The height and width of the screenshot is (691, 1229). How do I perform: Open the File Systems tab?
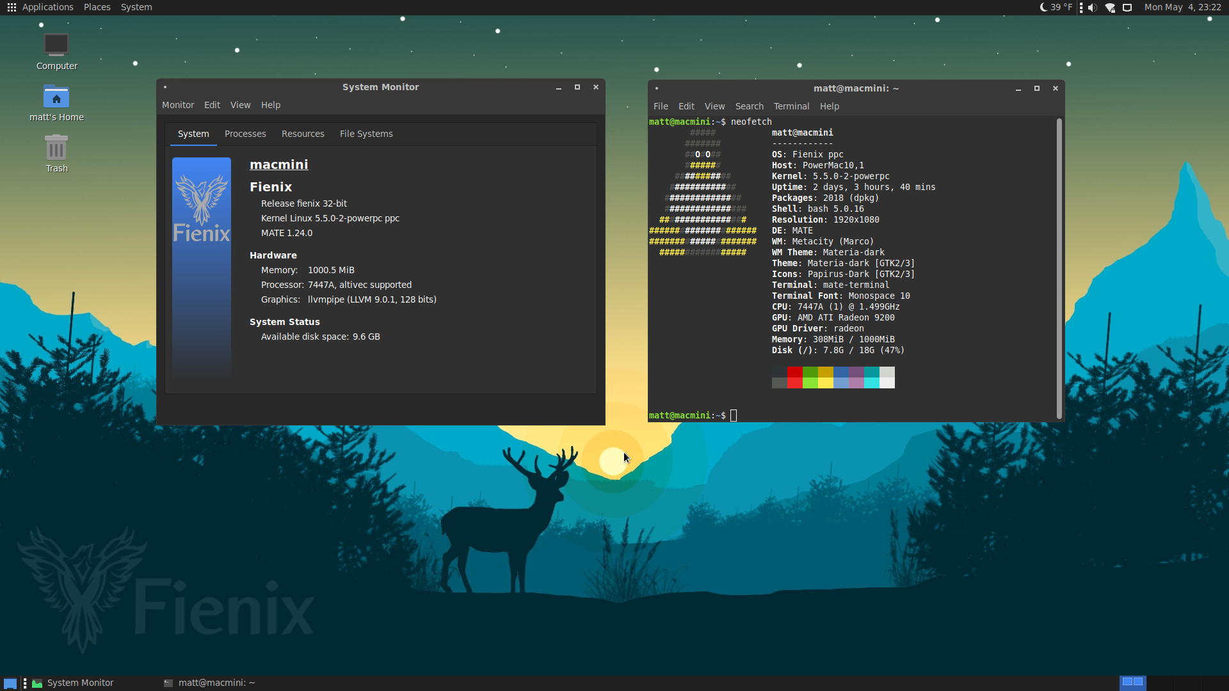coord(366,134)
